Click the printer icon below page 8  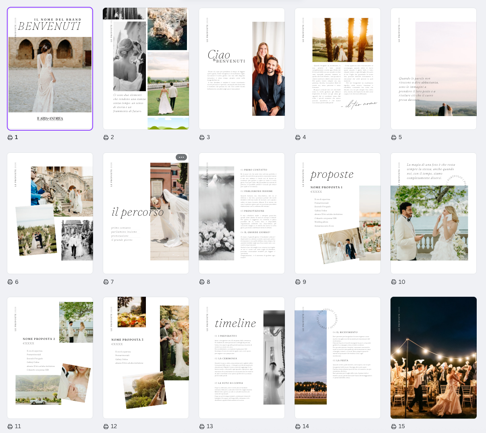pyautogui.click(x=202, y=282)
